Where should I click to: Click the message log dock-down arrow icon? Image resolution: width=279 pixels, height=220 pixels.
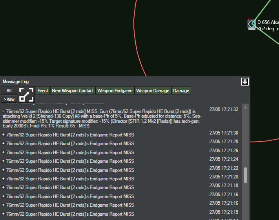click(x=244, y=82)
